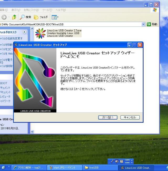Screen dimensions: 168x171
Task: Open the 検索 search tool
Action: tap(25, 17)
